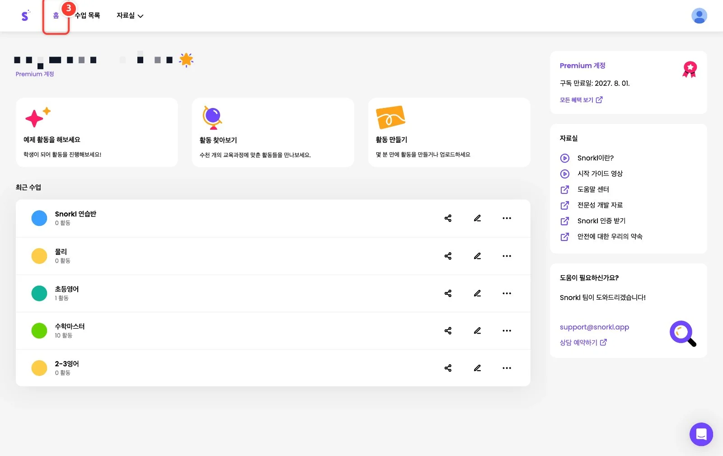Image resolution: width=723 pixels, height=456 pixels.
Task: Open more options for 초등영어
Action: tap(507, 293)
